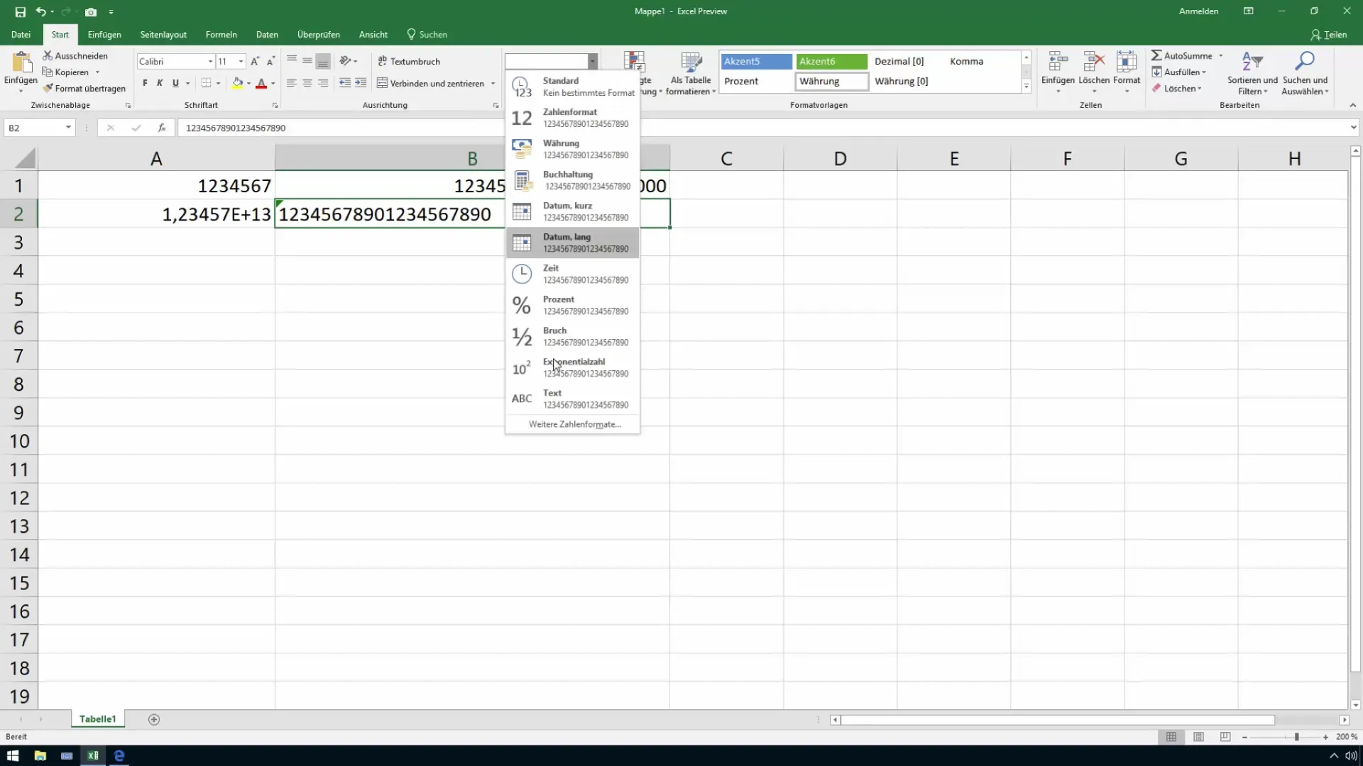The image size is (1363, 766).
Task: Open Weitere Zahlenformate link
Action: coord(574,424)
